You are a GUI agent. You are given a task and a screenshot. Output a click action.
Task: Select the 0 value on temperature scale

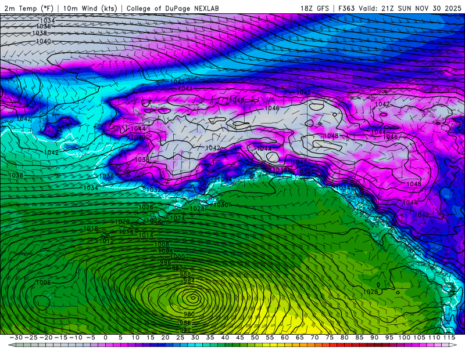coord(106,338)
